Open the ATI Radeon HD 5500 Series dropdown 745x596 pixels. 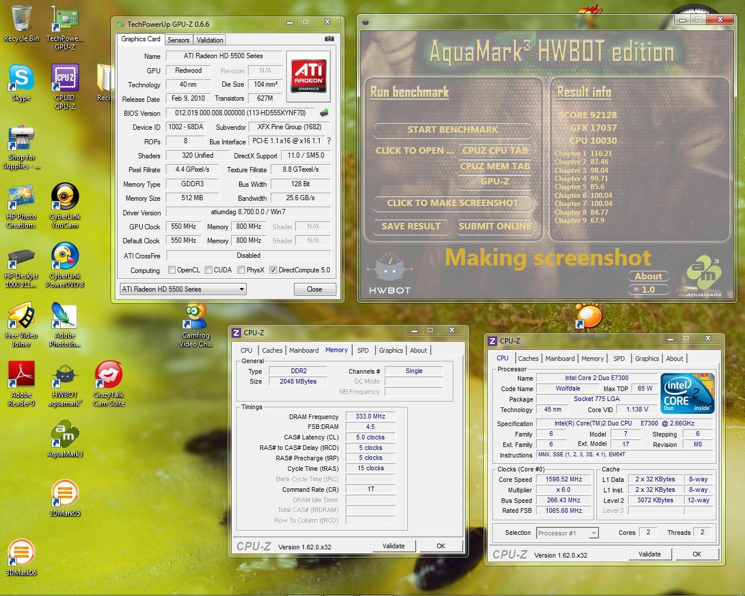pyautogui.click(x=183, y=289)
